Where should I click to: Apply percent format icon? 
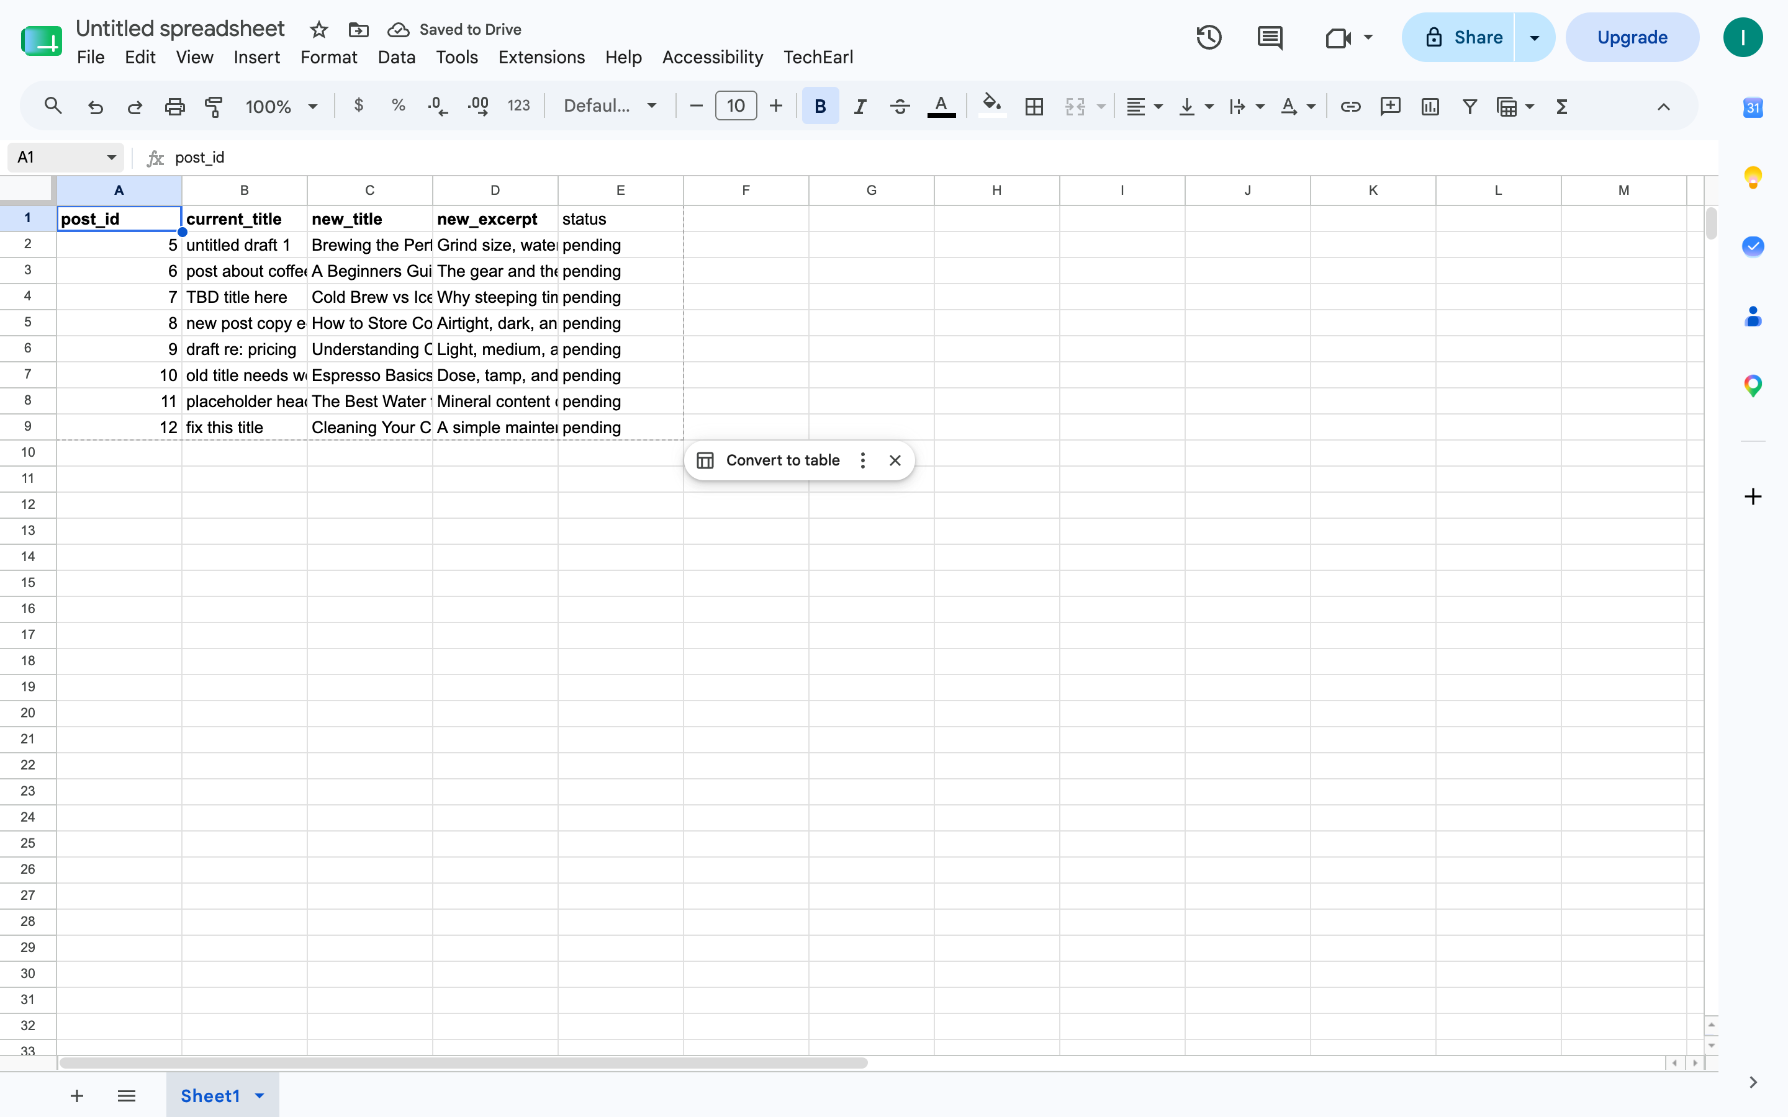(x=398, y=105)
